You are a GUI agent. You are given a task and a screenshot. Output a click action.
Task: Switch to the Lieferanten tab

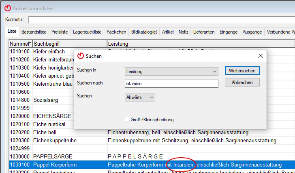point(204,32)
